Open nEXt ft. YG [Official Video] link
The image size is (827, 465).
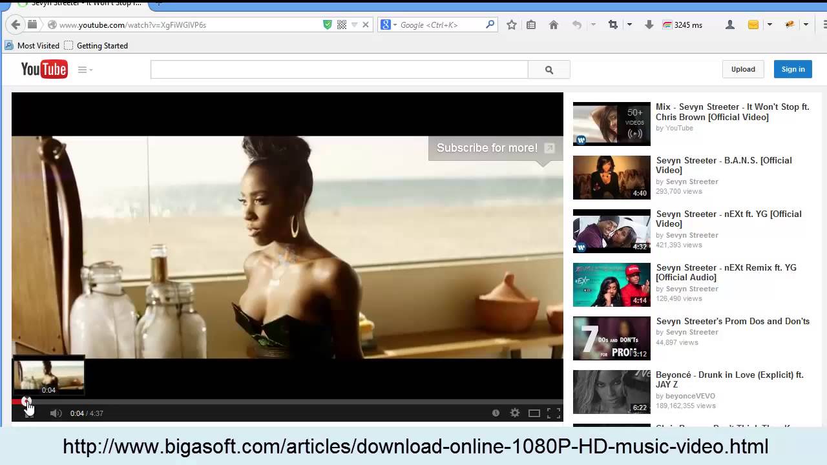[x=728, y=219]
